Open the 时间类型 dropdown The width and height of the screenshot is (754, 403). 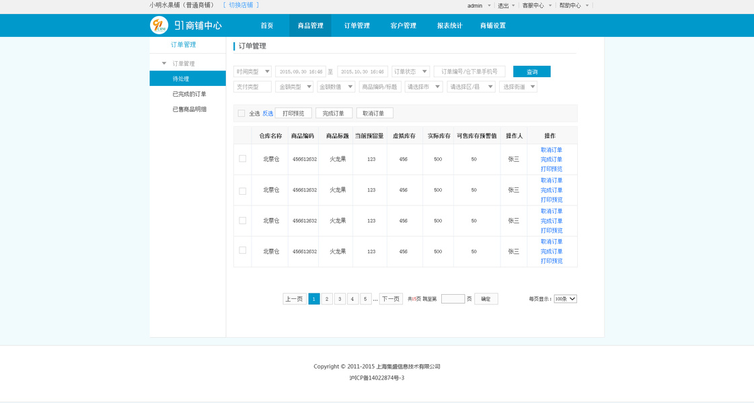coord(252,72)
